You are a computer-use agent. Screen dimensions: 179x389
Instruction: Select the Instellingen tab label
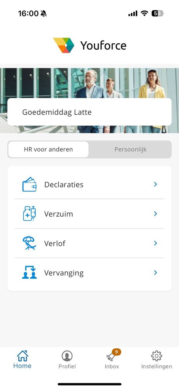coord(156,366)
